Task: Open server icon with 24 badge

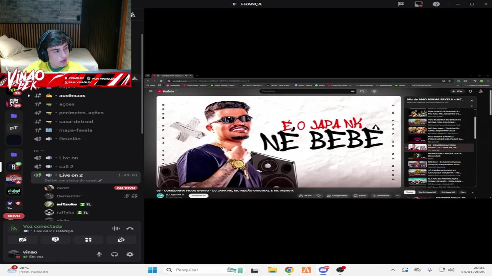Action: 14,103
